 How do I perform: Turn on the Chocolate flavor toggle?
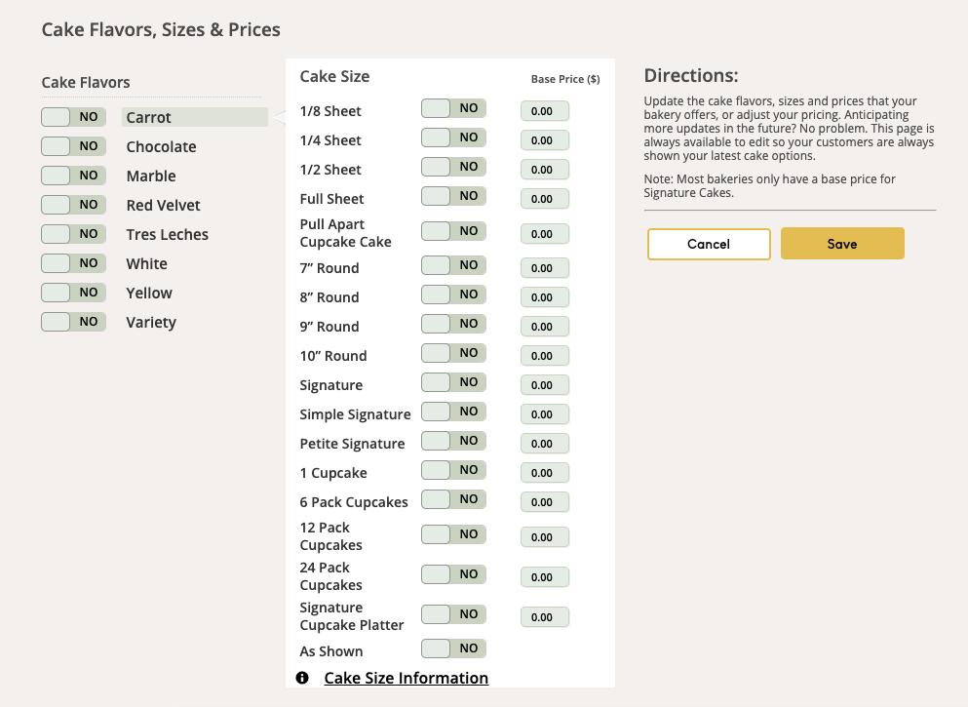(x=73, y=146)
